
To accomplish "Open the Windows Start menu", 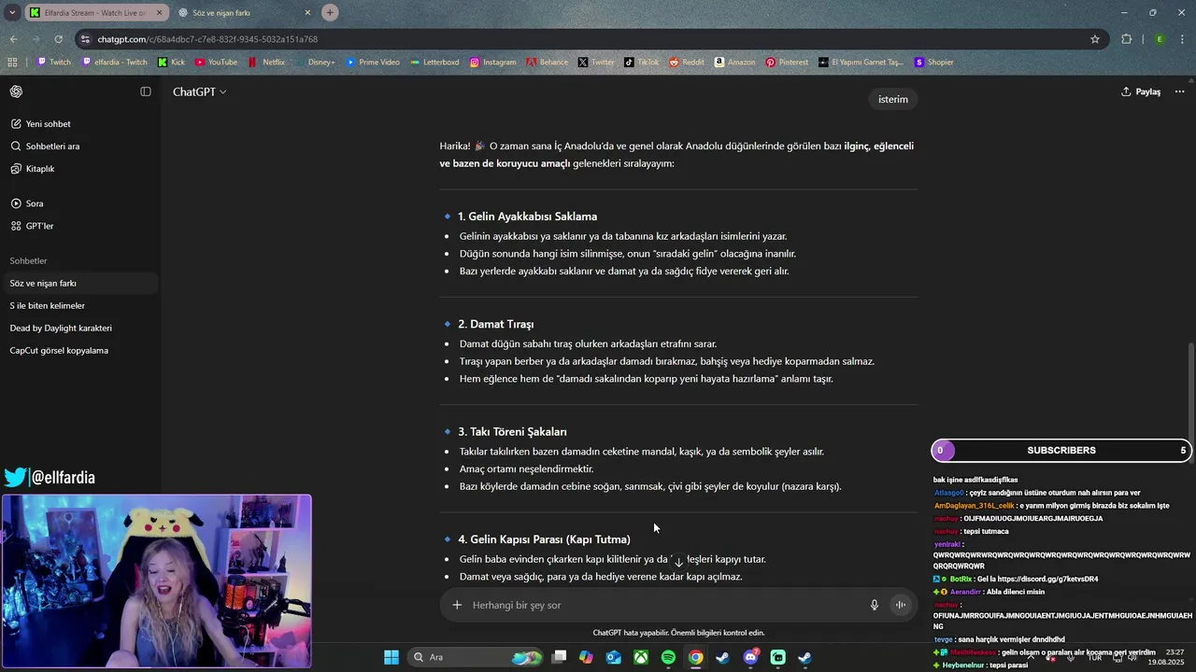I will 392,657.
